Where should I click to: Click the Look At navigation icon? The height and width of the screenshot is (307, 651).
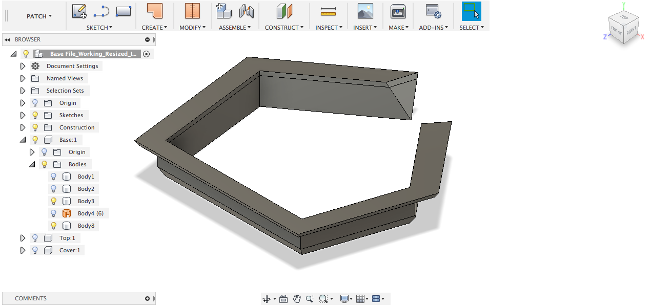click(x=283, y=299)
